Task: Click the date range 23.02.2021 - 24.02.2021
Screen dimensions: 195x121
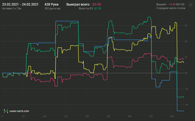Action: (20, 4)
